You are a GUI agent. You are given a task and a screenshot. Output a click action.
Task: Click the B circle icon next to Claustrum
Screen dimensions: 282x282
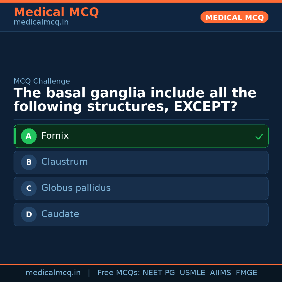pos(29,162)
